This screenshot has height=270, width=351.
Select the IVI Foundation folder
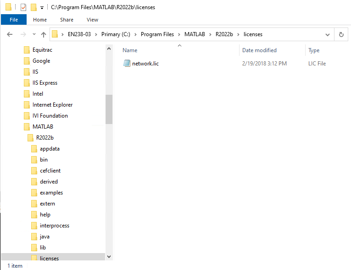click(50, 116)
